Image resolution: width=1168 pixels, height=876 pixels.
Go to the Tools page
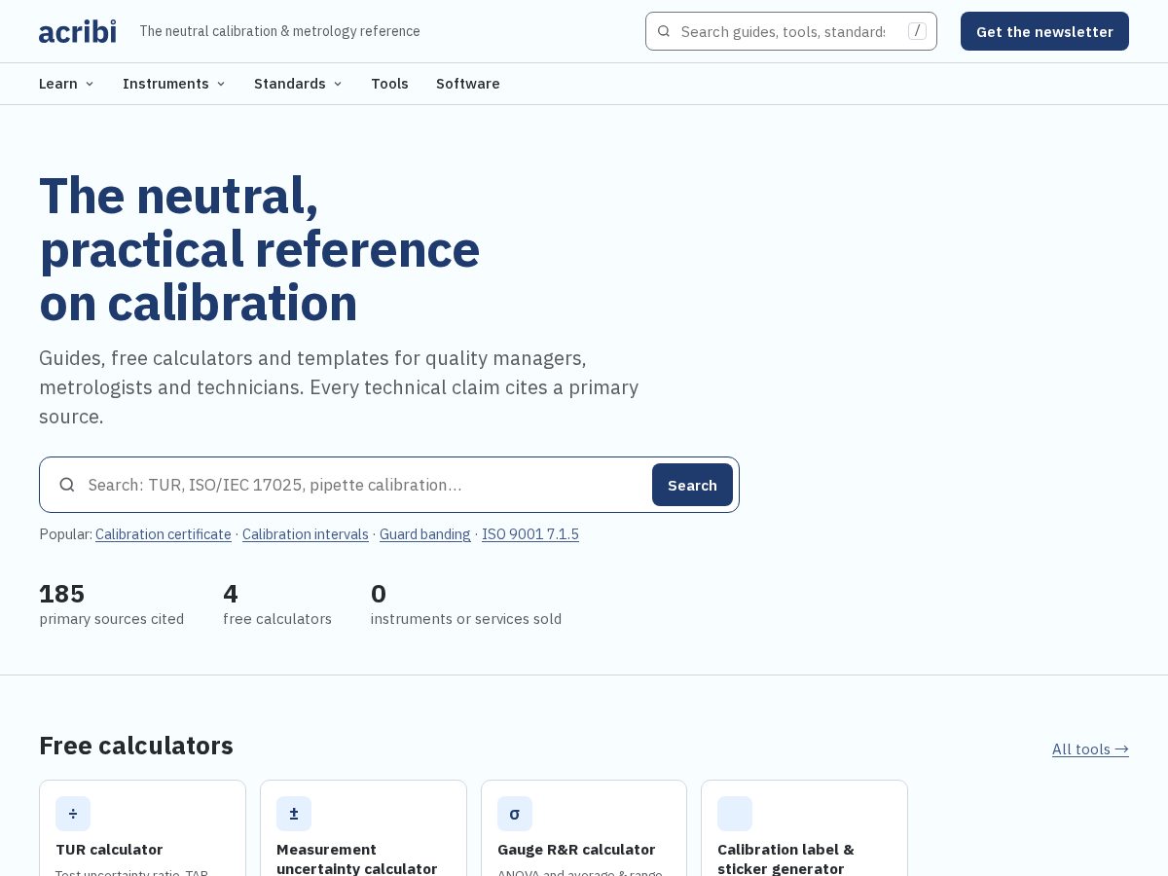[x=389, y=84]
